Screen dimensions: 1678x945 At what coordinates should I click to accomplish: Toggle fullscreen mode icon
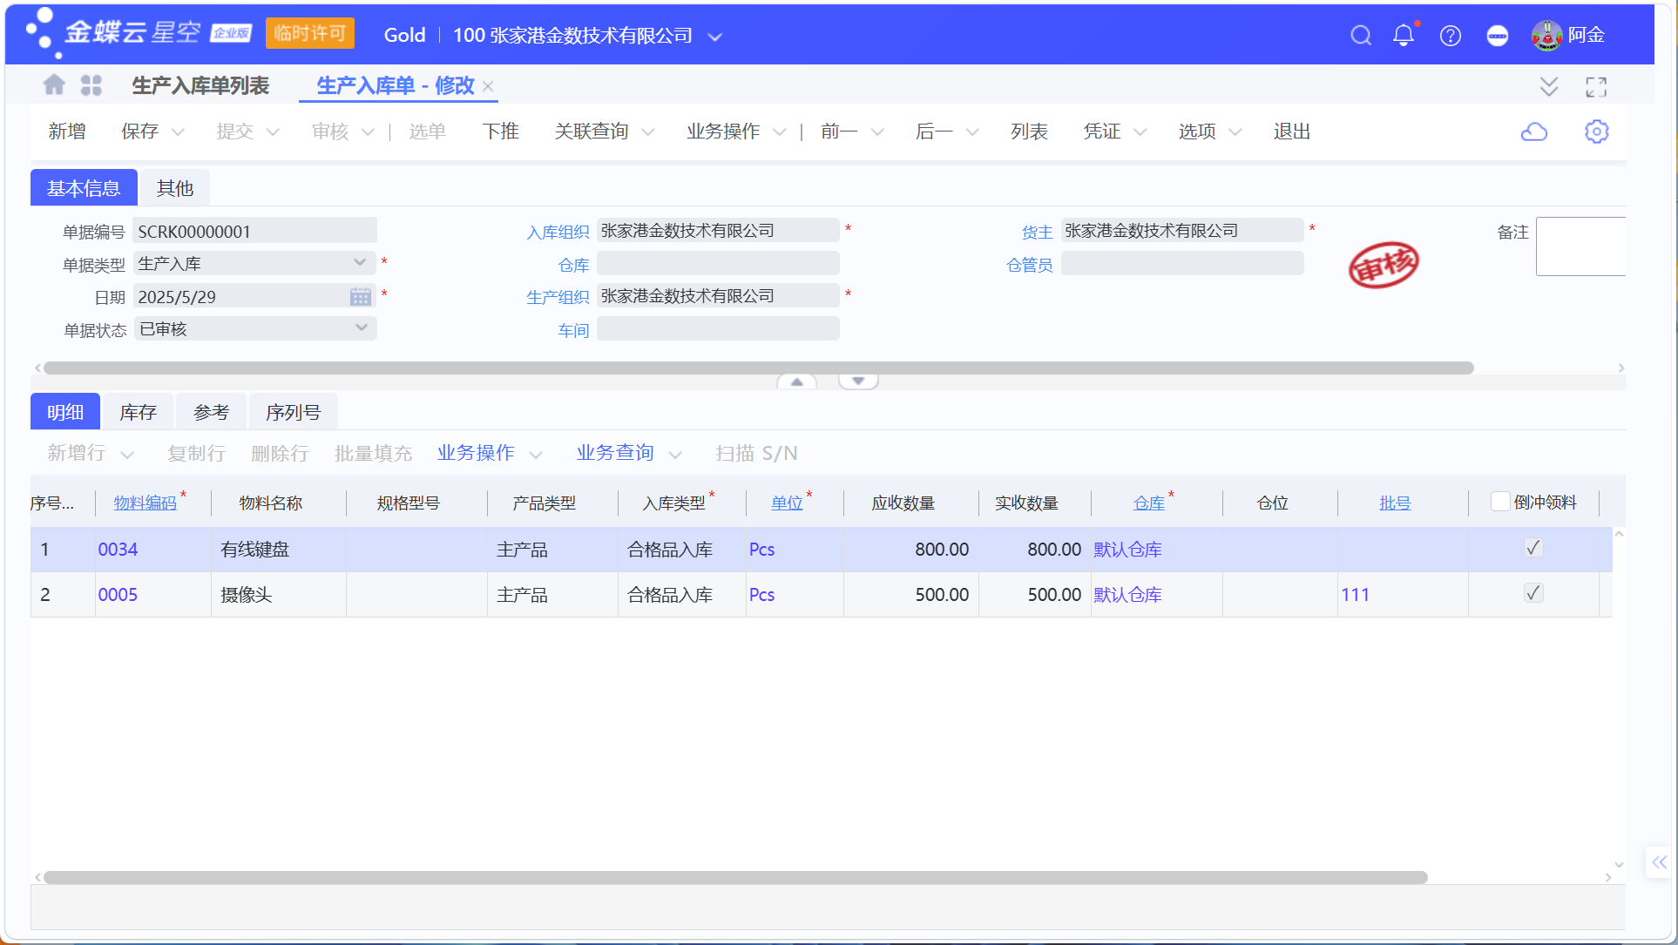(x=1596, y=86)
